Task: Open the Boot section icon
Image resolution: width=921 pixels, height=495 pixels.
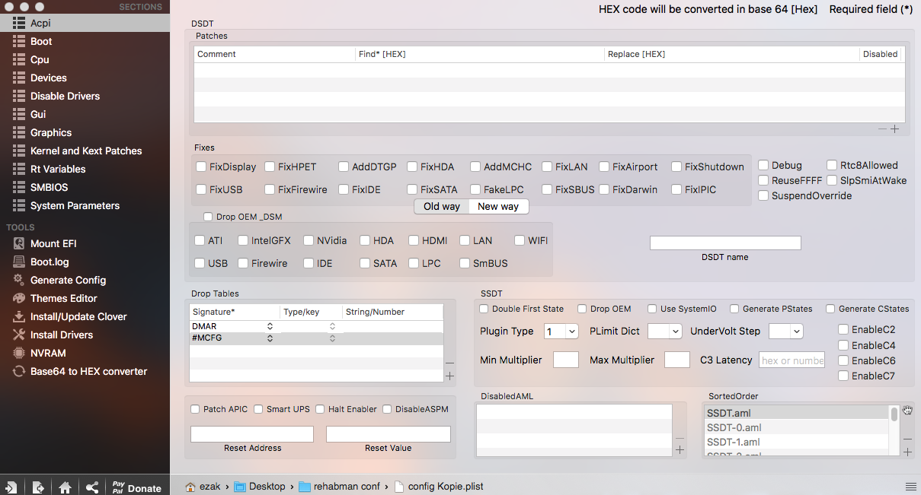Action: (19, 41)
